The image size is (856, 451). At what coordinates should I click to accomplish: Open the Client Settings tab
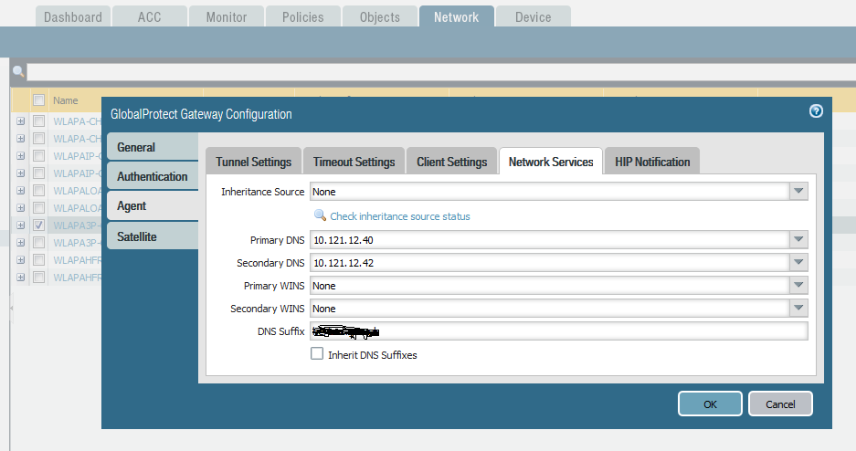[x=451, y=162]
